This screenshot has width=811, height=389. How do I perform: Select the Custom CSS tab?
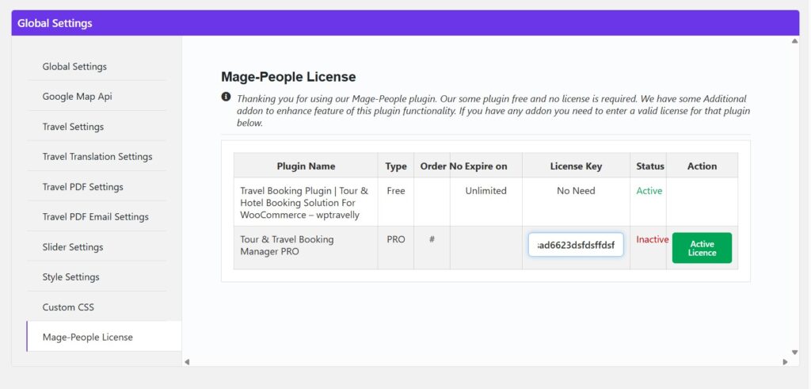point(97,307)
